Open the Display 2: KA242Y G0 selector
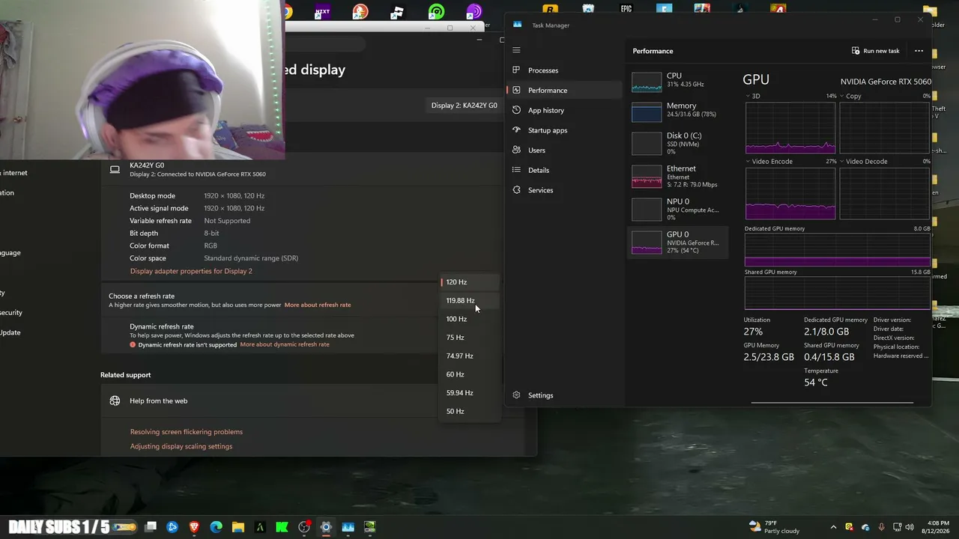The height and width of the screenshot is (539, 959). pos(464,106)
